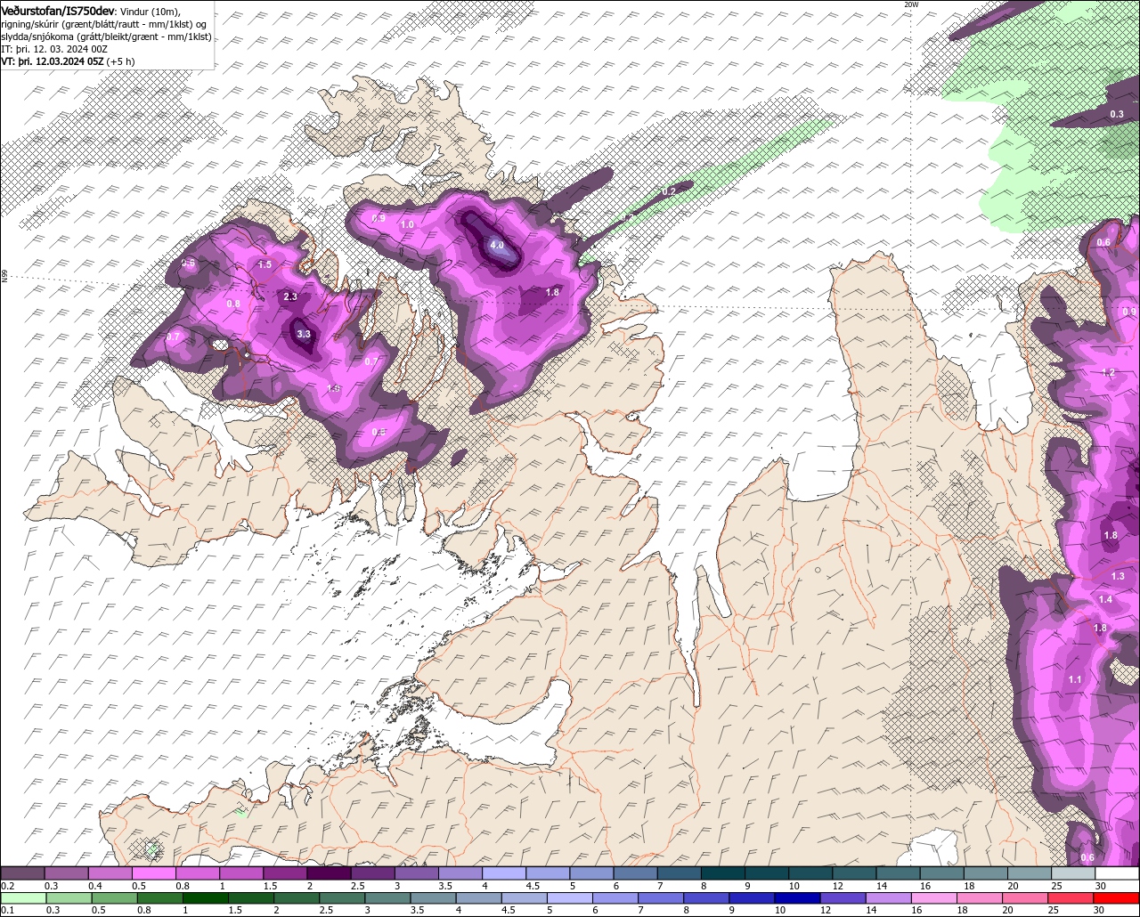Click the 1.5 value label on map
This screenshot has width=1140, height=917.
[265, 264]
